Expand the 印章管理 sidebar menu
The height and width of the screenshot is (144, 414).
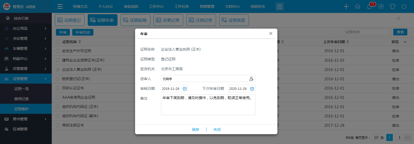[x=46, y=69]
